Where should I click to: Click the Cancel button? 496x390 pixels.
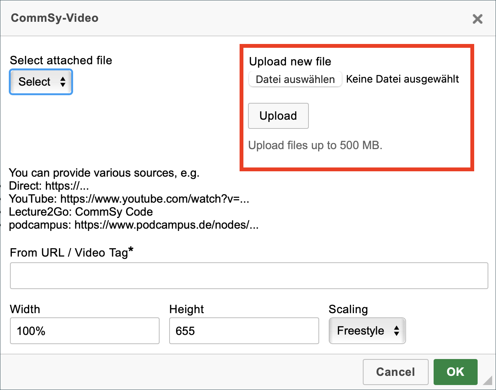tap(395, 372)
